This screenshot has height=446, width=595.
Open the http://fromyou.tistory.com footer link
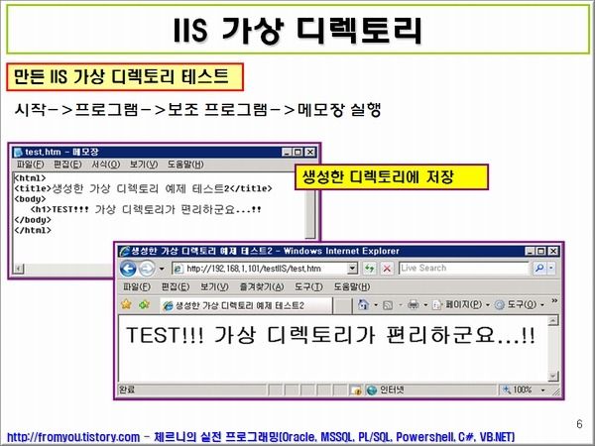tap(73, 437)
